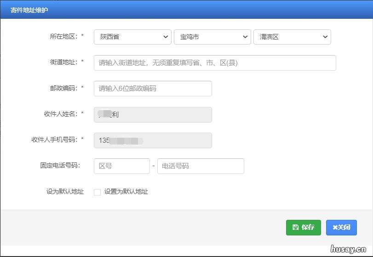Click the 邮政编码 label text
The width and height of the screenshot is (373, 257).
click(x=64, y=88)
